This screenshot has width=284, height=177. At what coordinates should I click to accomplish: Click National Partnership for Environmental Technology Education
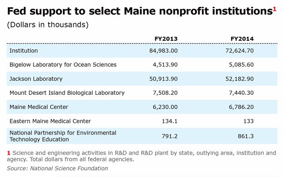point(63,136)
